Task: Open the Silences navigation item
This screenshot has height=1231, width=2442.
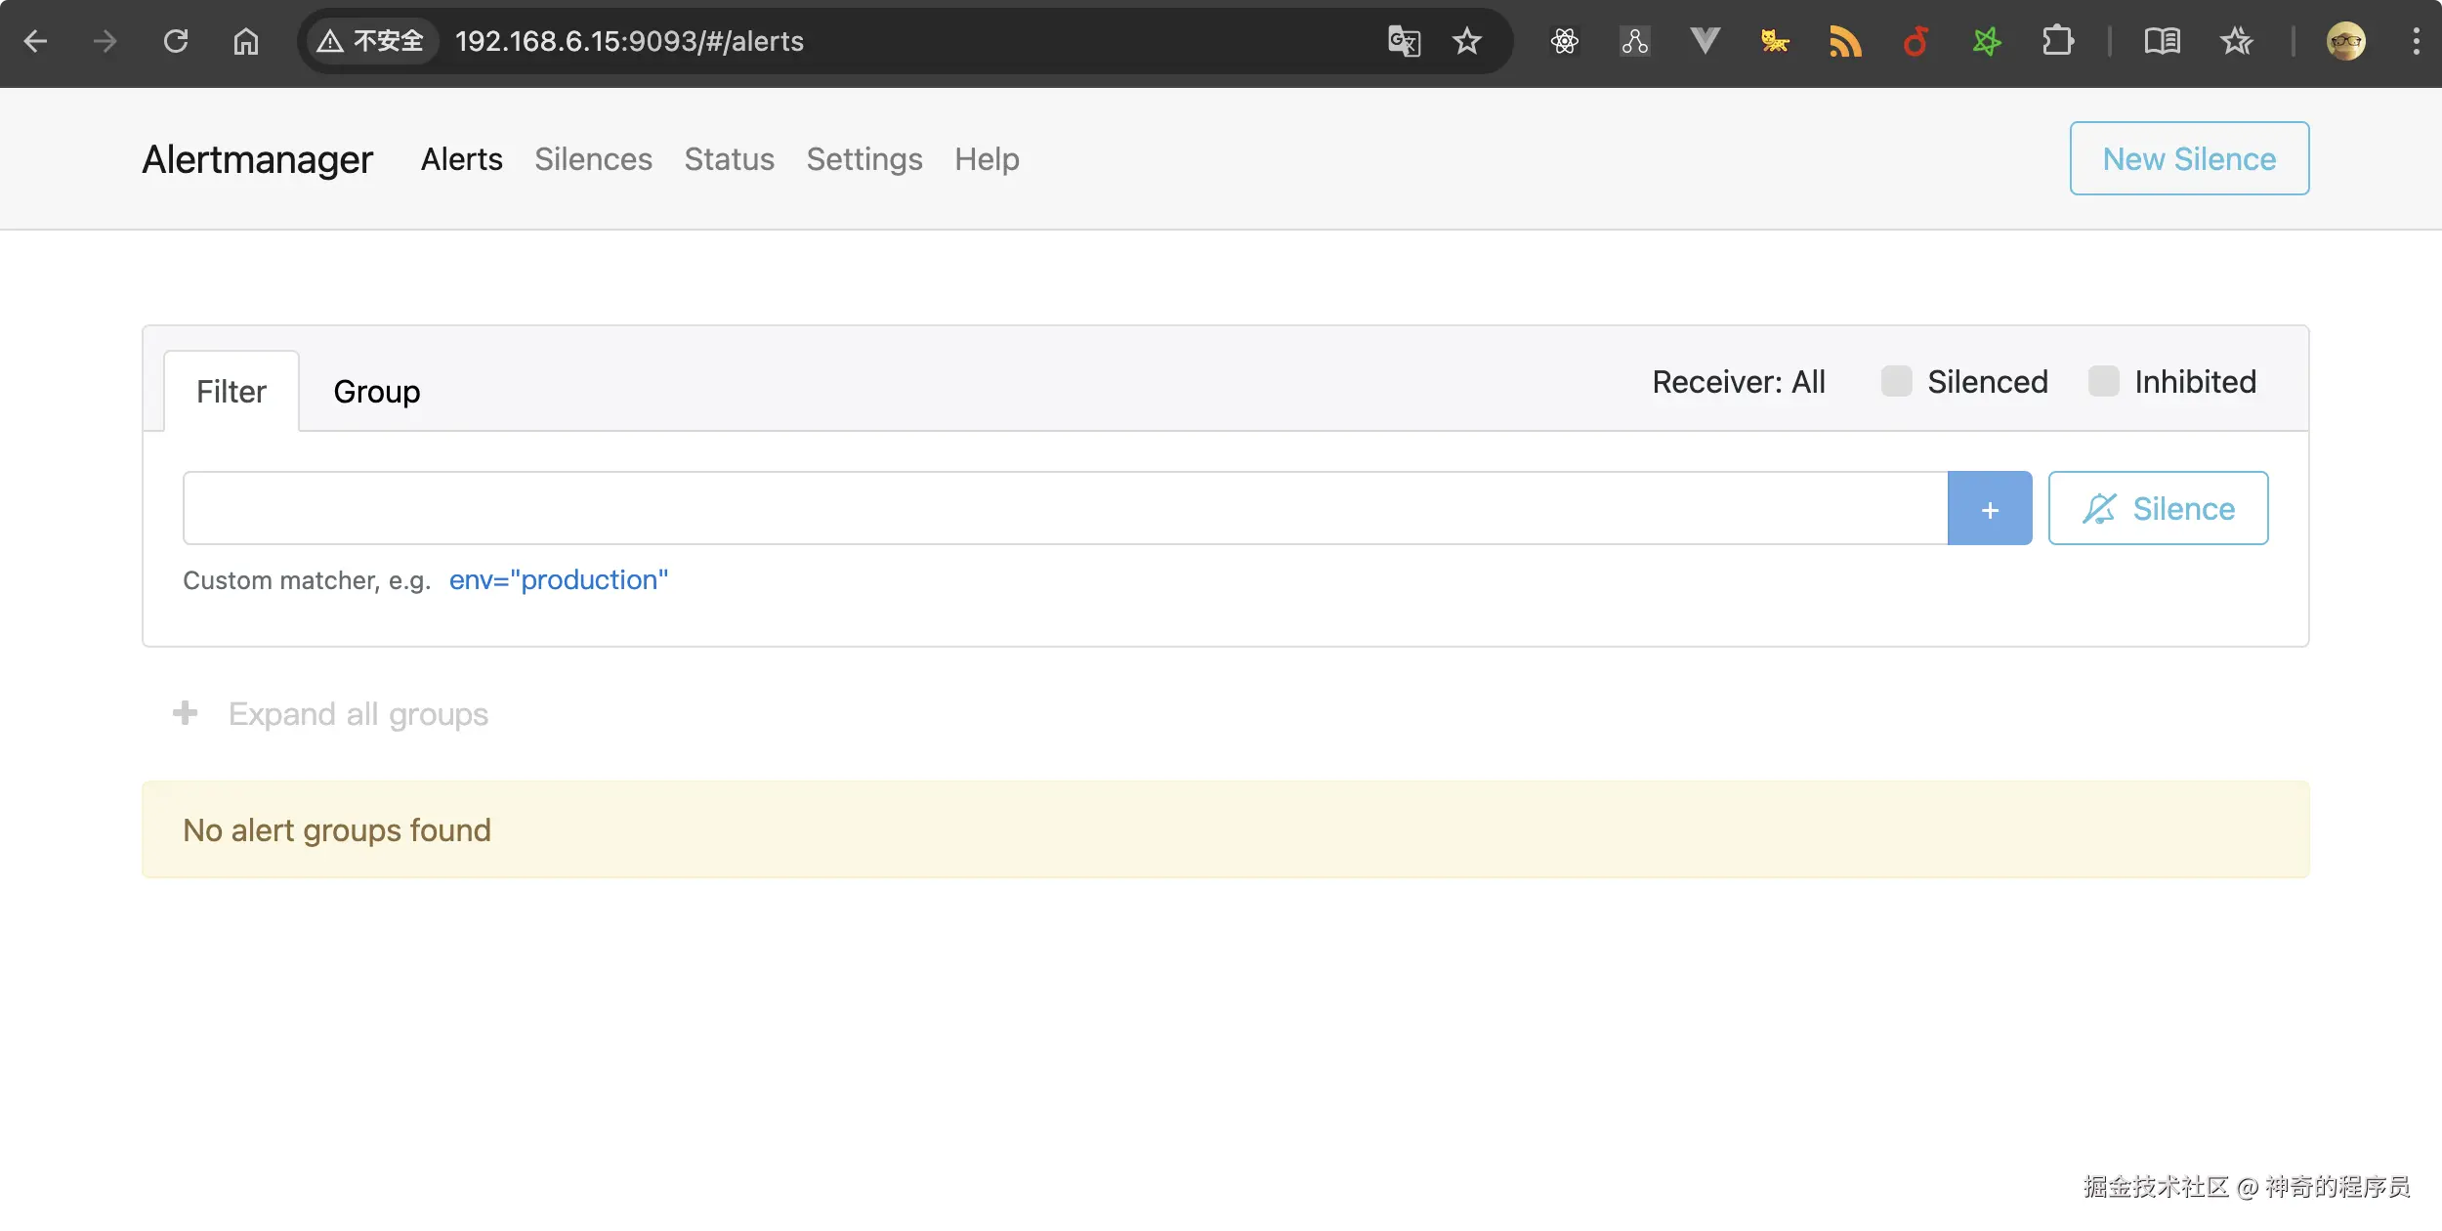Action: 593,159
